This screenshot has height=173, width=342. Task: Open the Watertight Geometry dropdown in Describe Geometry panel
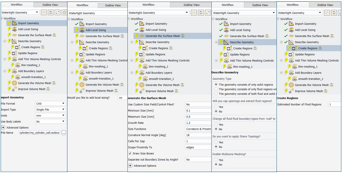point(244,13)
